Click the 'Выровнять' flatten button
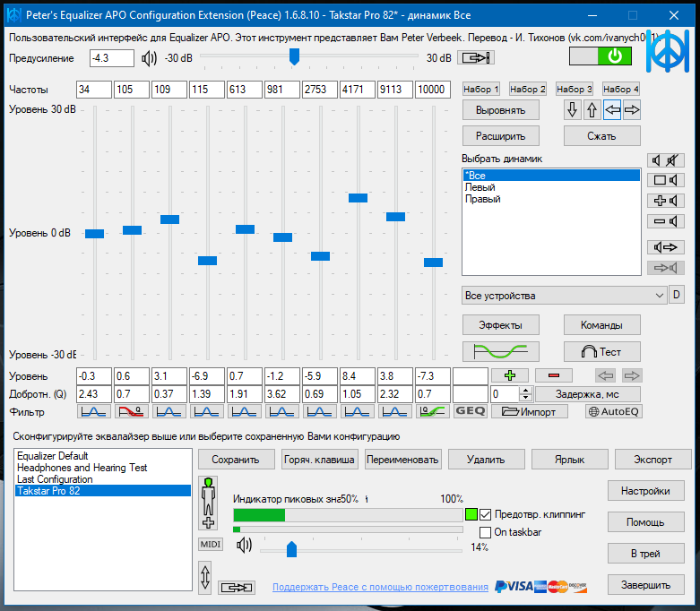The height and width of the screenshot is (611, 700). [500, 110]
